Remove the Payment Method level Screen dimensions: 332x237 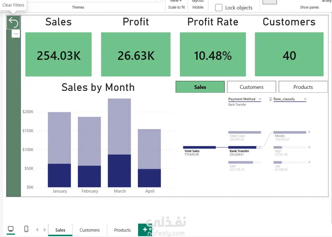[x=260, y=99]
